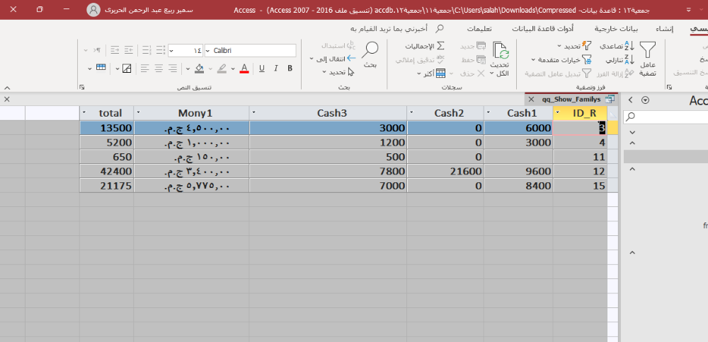The width and height of the screenshot is (708, 342).
Task: Toggle Bold formatting
Action: click(290, 69)
